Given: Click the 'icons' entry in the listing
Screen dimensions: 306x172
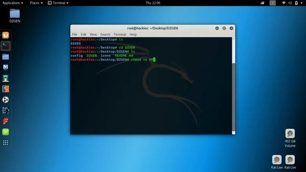Looking at the screenshot, I should [x=106, y=55].
